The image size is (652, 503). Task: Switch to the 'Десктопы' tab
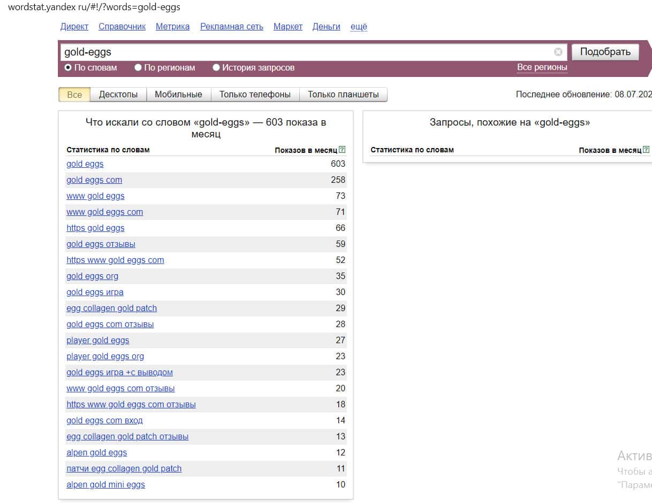[118, 95]
